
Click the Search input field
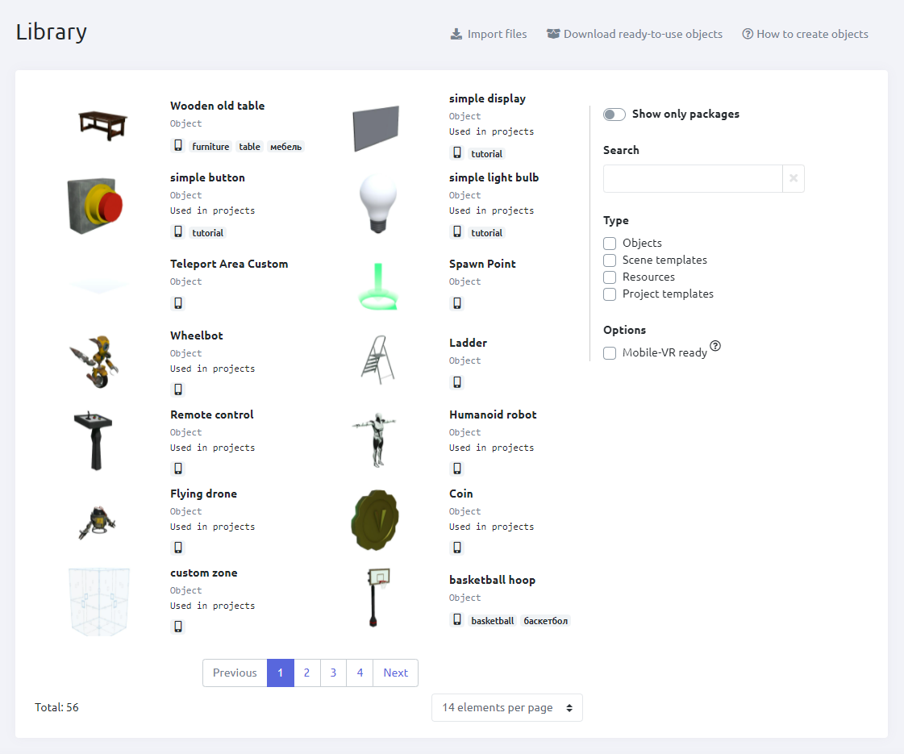coord(693,178)
